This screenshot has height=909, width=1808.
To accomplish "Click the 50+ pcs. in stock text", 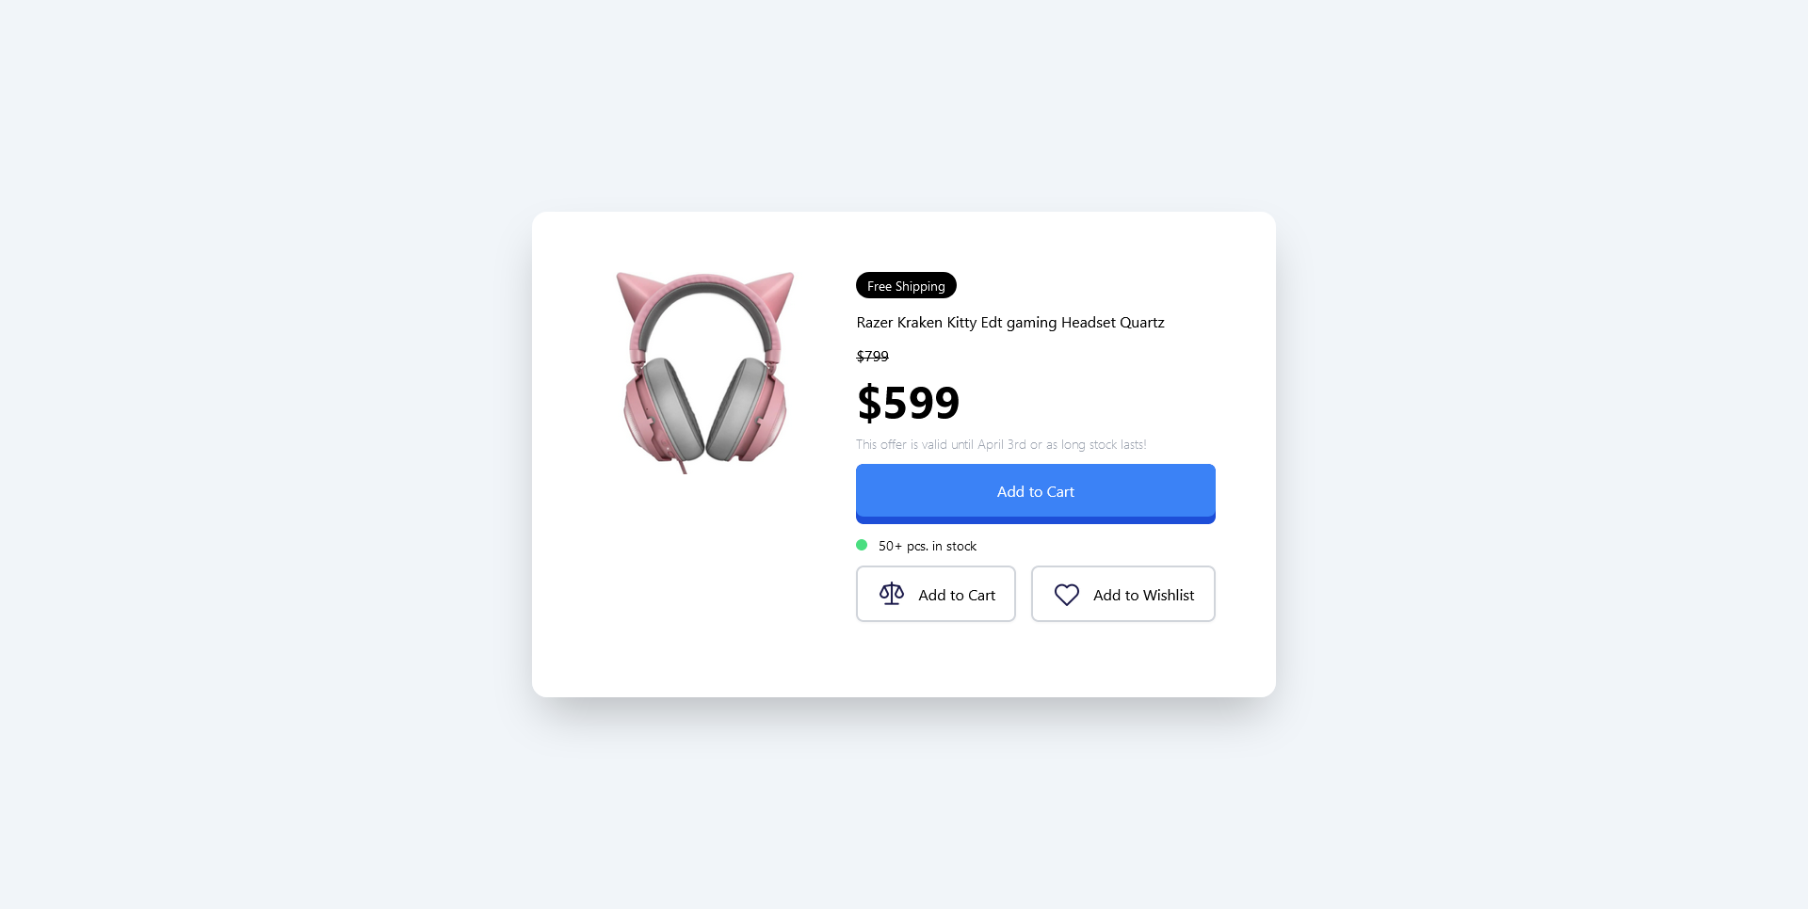I will point(928,546).
